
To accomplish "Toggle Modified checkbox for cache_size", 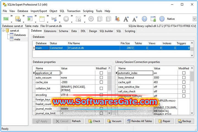I will point(101,82).
